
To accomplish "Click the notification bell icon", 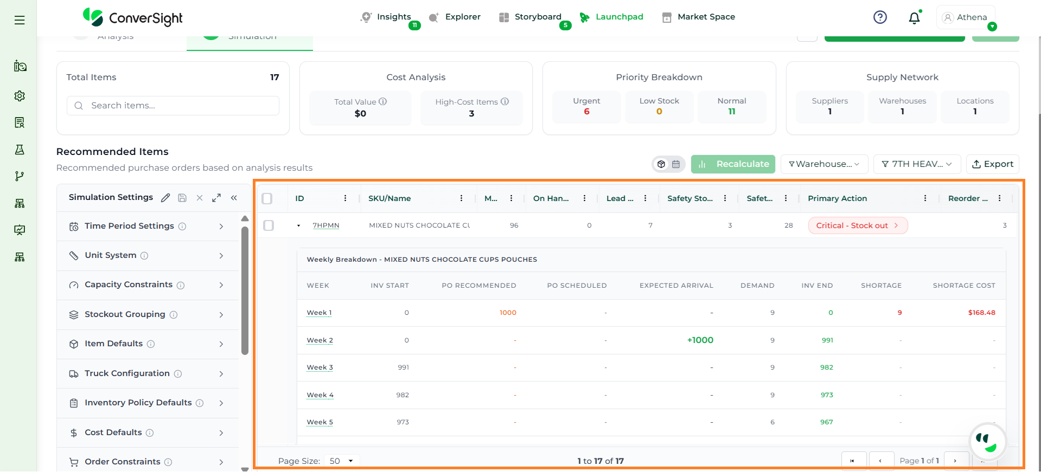I will click(x=914, y=18).
